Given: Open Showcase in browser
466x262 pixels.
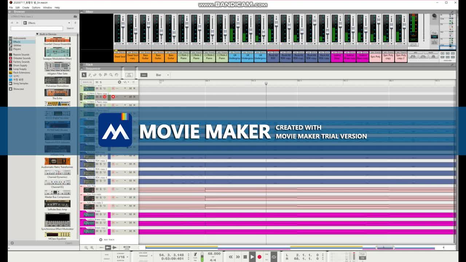Looking at the screenshot, I should pyautogui.click(x=18, y=89).
